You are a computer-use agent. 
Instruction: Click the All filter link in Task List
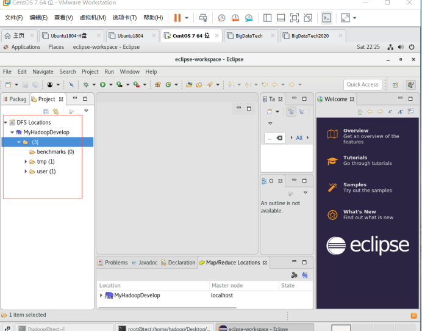(299, 138)
